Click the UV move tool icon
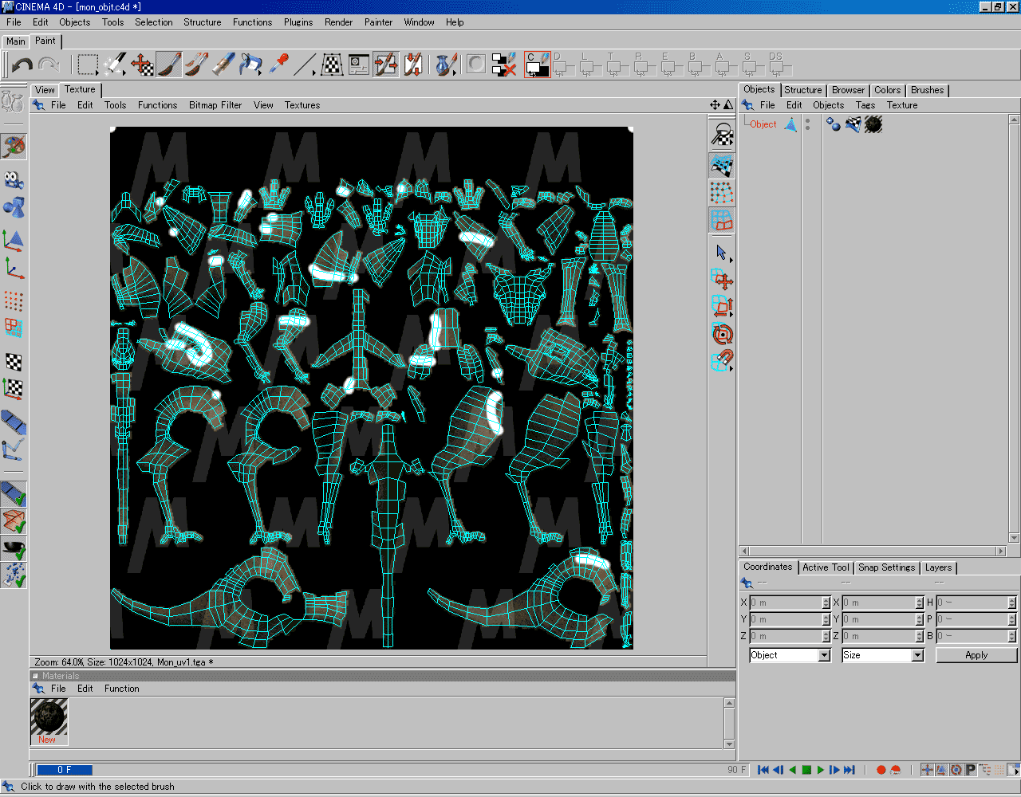The image size is (1021, 797). pos(722,280)
